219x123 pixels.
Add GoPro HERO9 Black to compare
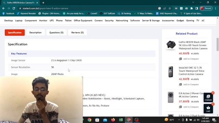point(189,59)
